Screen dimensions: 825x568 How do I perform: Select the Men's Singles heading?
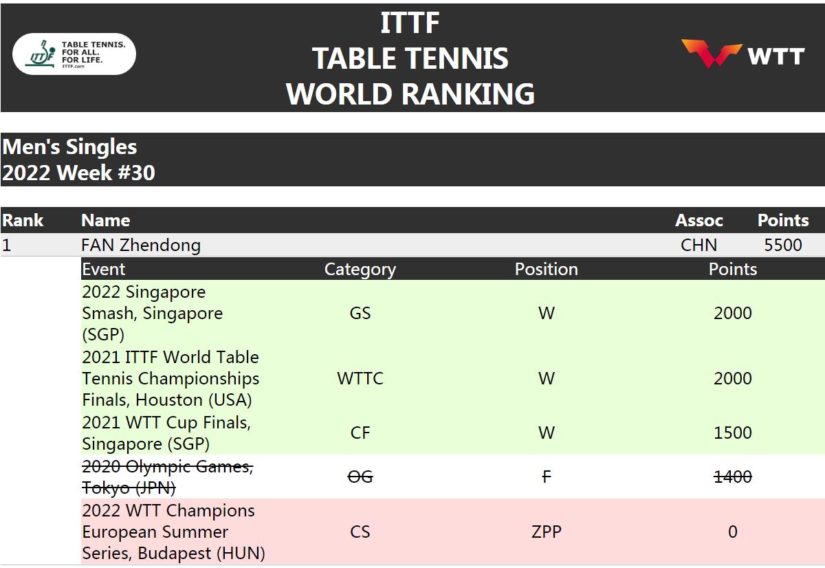pos(69,147)
